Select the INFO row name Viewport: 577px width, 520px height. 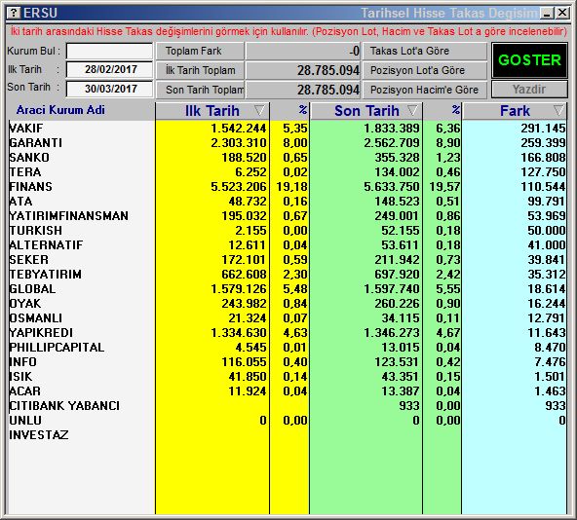(x=22, y=362)
